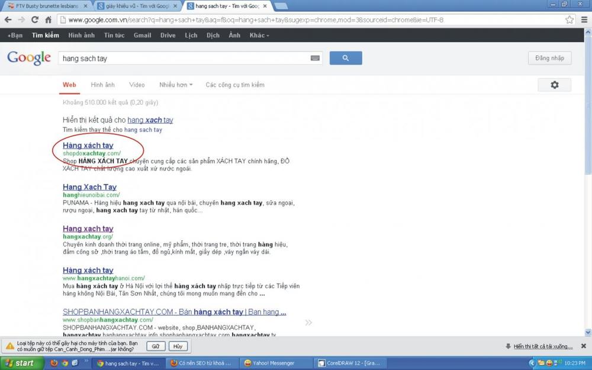Click the browser back arrow

click(x=8, y=20)
